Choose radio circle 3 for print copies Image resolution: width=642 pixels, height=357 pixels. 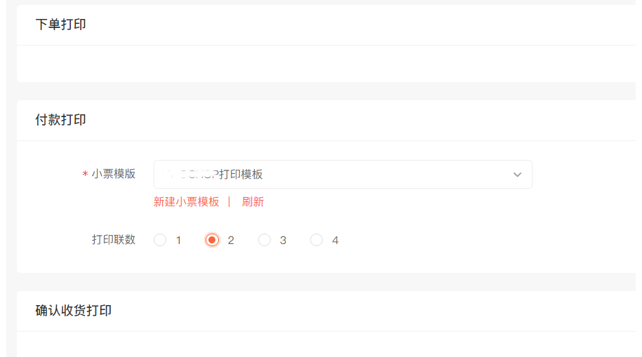(x=264, y=240)
